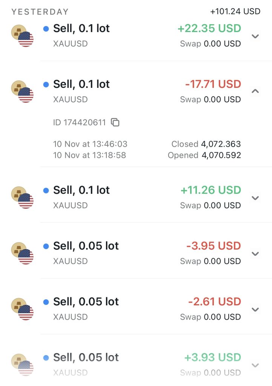Screen dimensions: 272x386
Task: Expand the -3.95 USD trade details
Action: [x=255, y=254]
